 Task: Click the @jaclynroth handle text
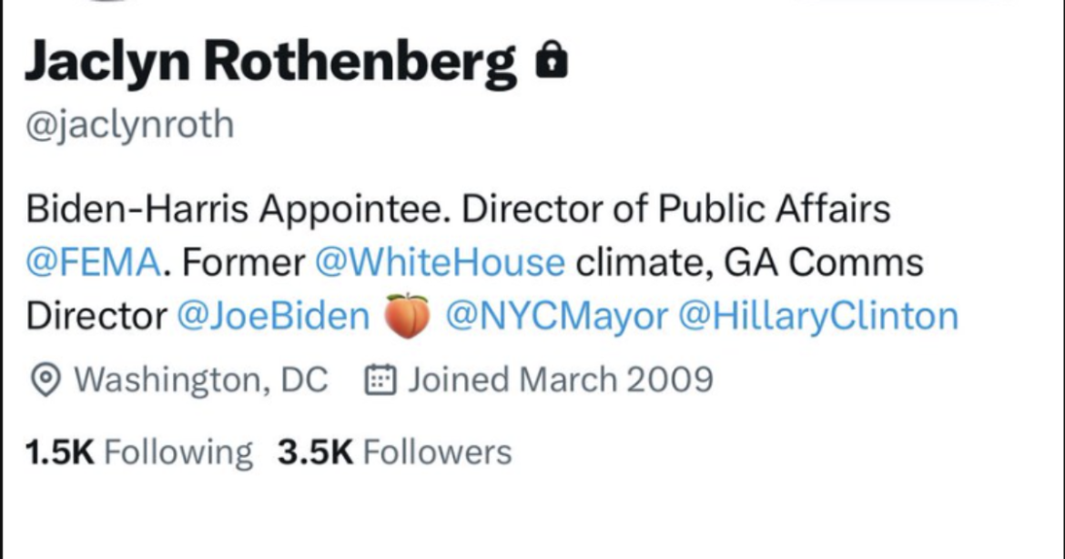click(129, 124)
